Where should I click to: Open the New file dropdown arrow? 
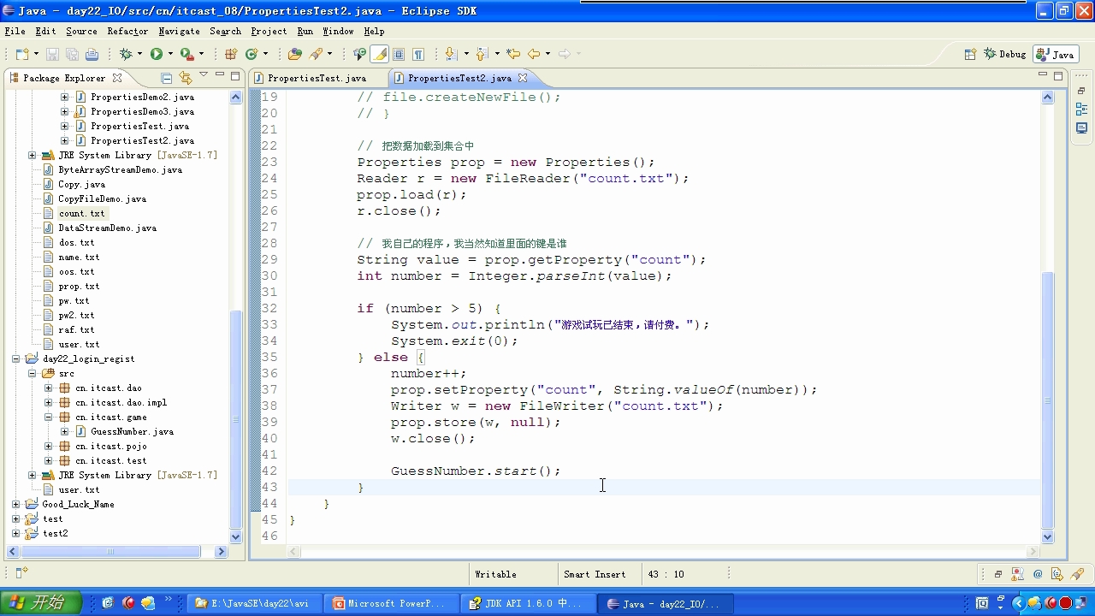pyautogui.click(x=35, y=54)
